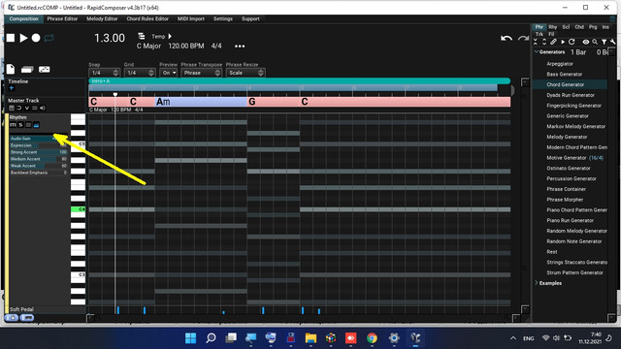
Task: Redo the last undone action
Action: point(523,39)
